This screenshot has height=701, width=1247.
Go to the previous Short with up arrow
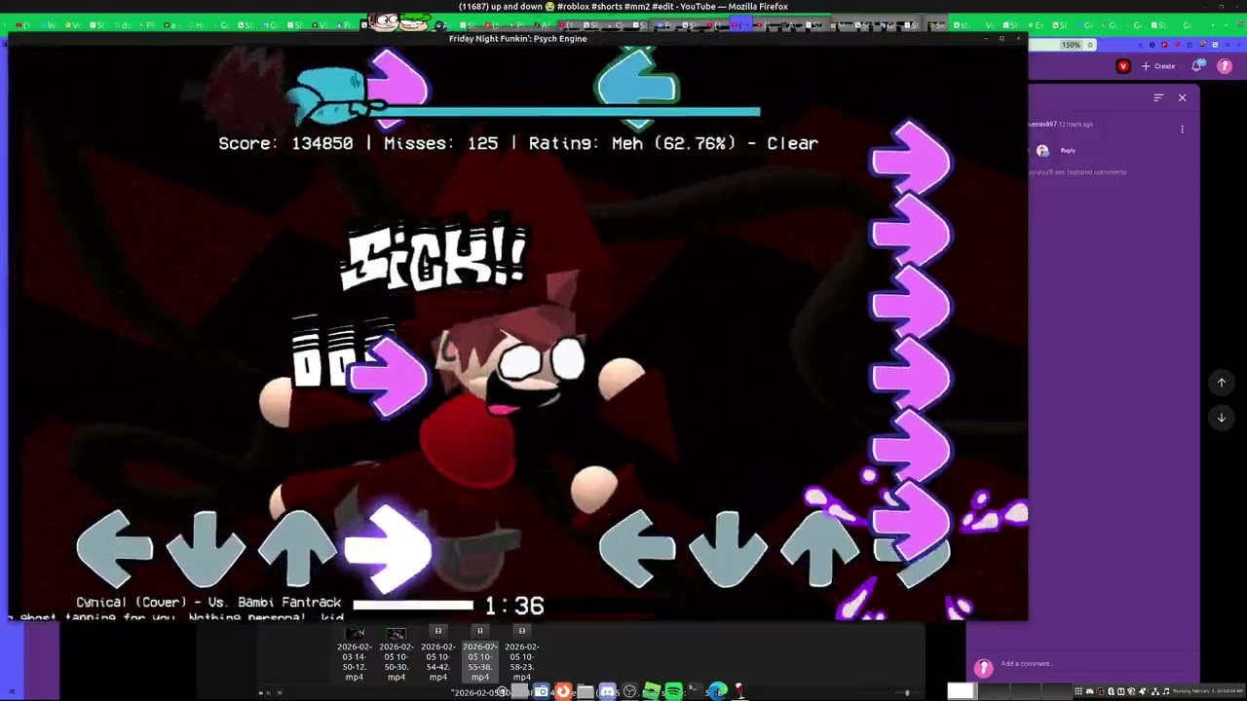1222,383
